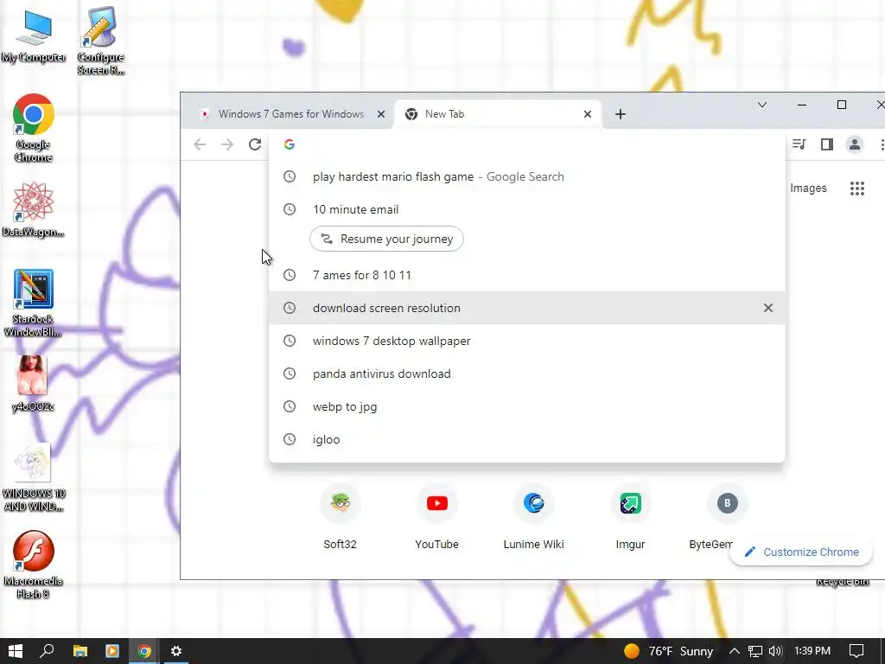The width and height of the screenshot is (885, 664).
Task: Launch Google Chrome desktop shortcut
Action: 34,128
